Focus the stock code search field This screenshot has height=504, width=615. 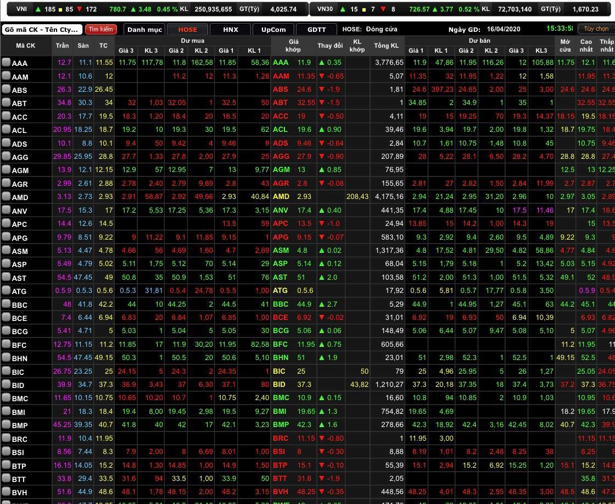42,30
